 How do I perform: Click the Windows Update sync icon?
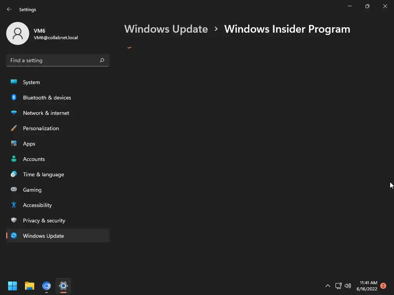click(x=14, y=235)
